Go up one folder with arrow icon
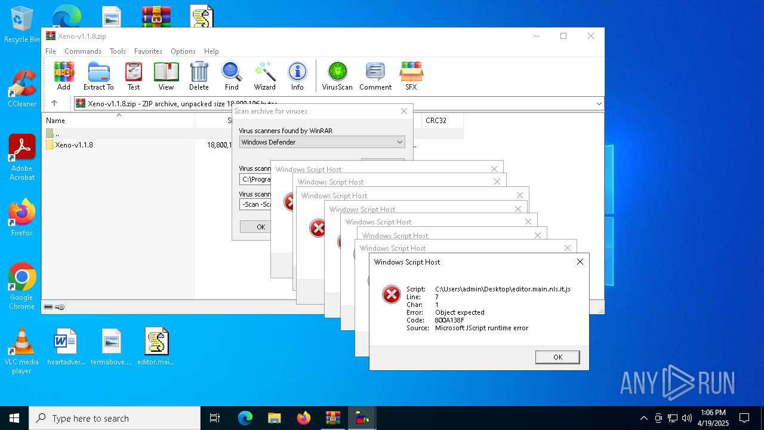Image resolution: width=764 pixels, height=430 pixels. pyautogui.click(x=54, y=103)
